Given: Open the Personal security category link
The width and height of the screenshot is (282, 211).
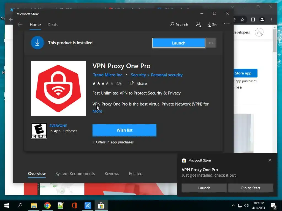Looking at the screenshot, I should pos(167,75).
